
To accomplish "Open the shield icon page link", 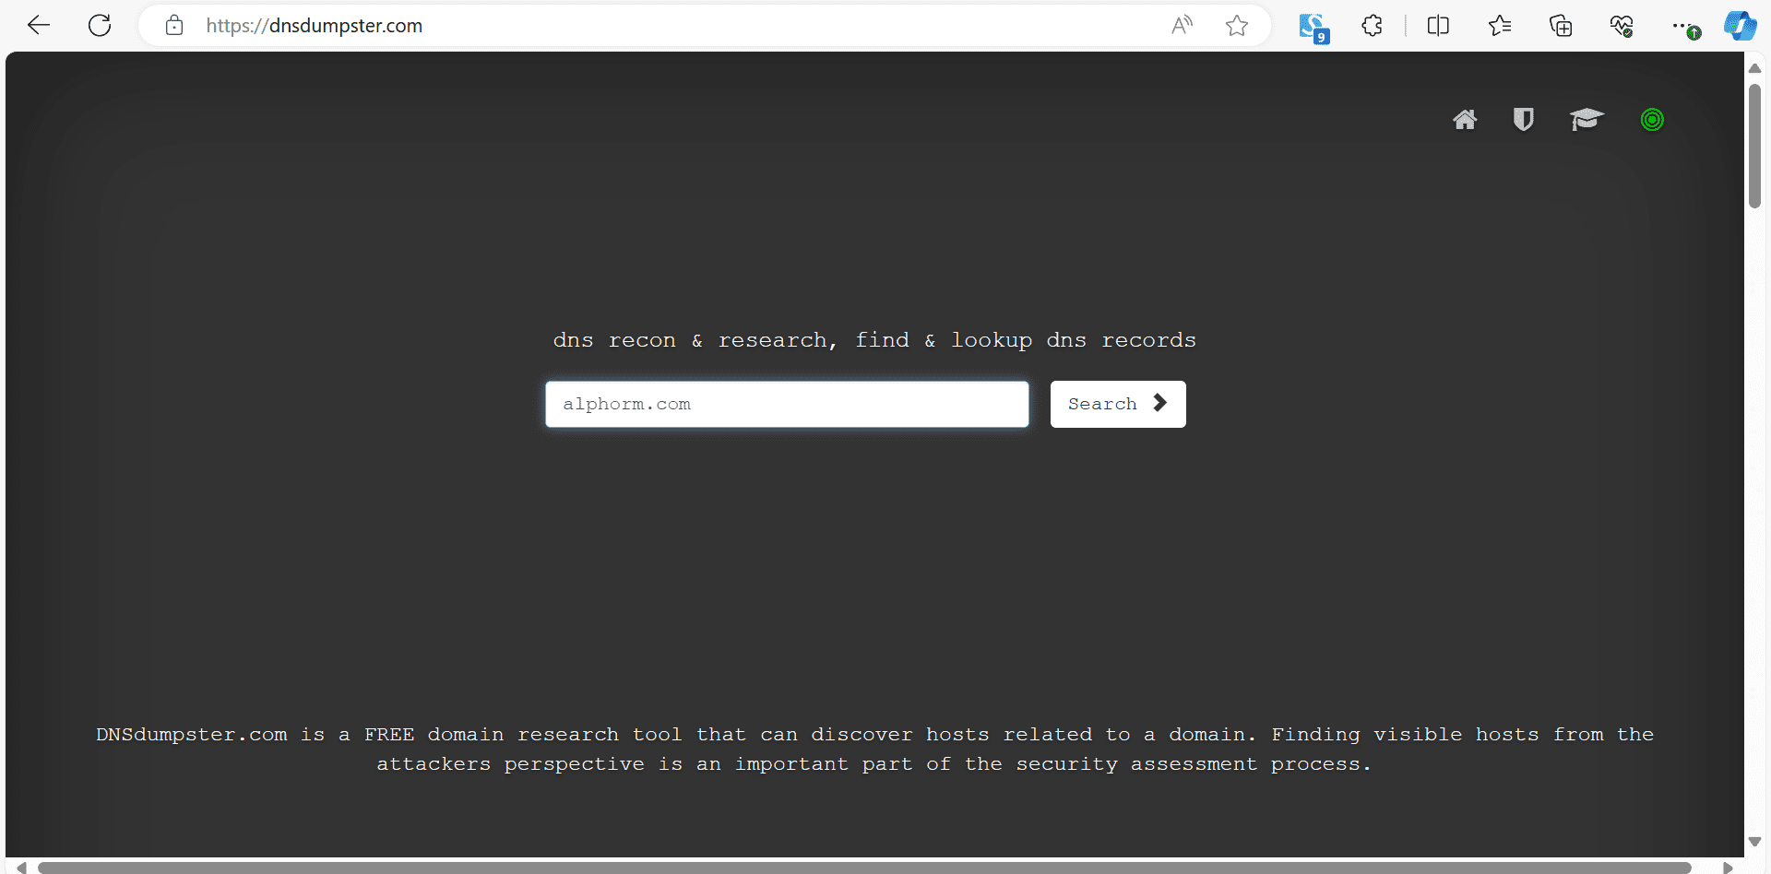I will (1523, 120).
